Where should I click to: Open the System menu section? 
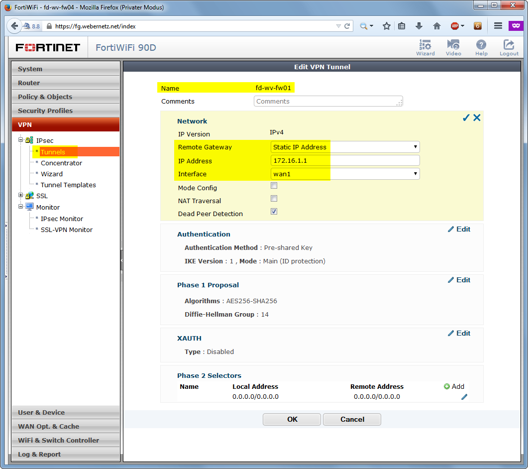66,69
